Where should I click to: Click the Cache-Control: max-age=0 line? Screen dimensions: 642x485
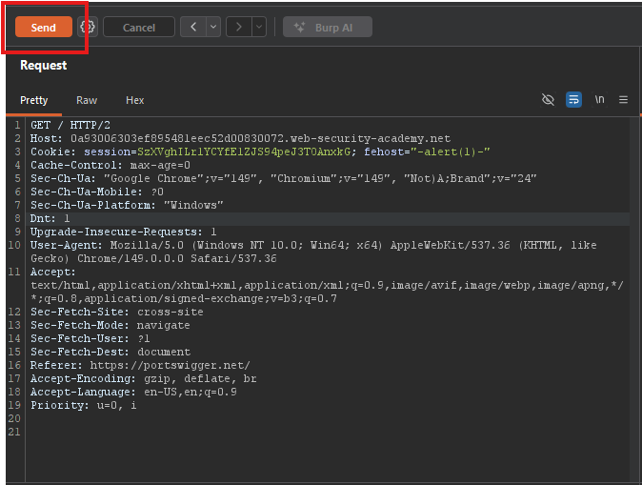pyautogui.click(x=110, y=165)
